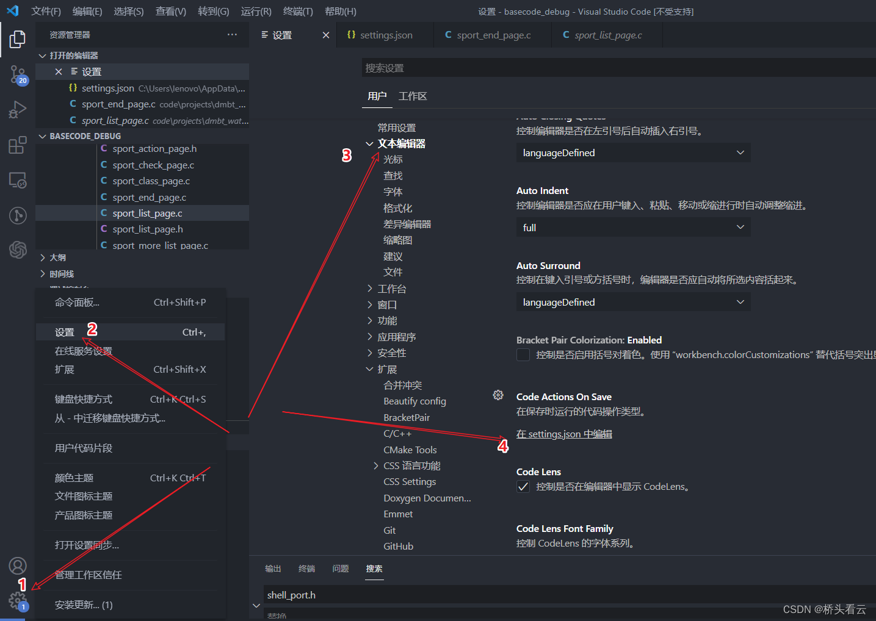
Task: Select 用户 settings scope tab
Action: [377, 96]
